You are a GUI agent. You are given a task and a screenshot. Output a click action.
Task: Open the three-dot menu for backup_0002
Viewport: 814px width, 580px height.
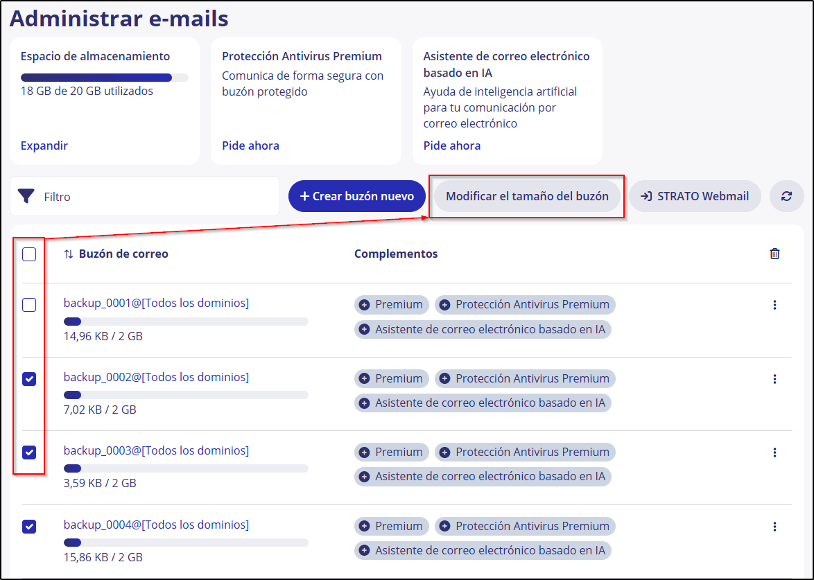[x=774, y=379]
